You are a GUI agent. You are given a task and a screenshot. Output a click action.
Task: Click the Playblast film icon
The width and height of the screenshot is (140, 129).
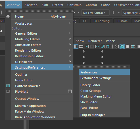(8, 91)
